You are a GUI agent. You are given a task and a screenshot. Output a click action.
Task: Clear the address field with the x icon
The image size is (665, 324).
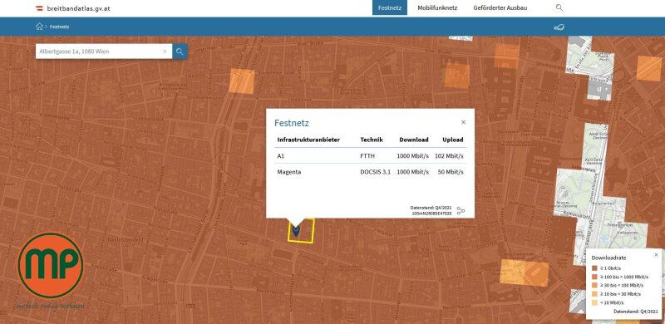(165, 52)
